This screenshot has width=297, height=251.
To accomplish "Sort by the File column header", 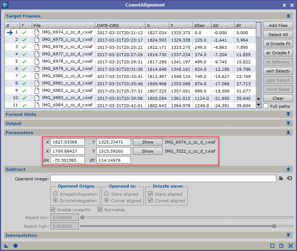I will point(64,26).
